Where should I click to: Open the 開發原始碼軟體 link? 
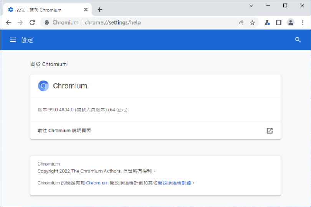[174, 183]
